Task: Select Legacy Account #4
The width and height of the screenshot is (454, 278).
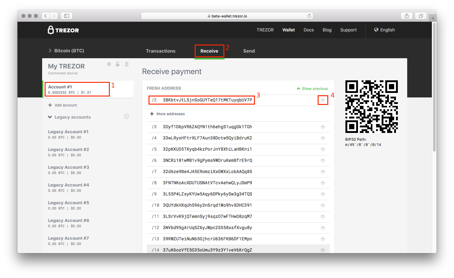Action: point(69,187)
